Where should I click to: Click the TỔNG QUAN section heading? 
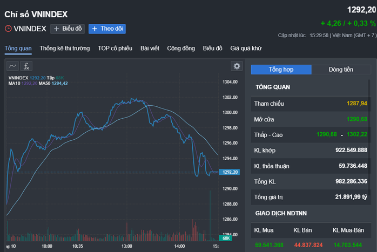[x=273, y=87]
